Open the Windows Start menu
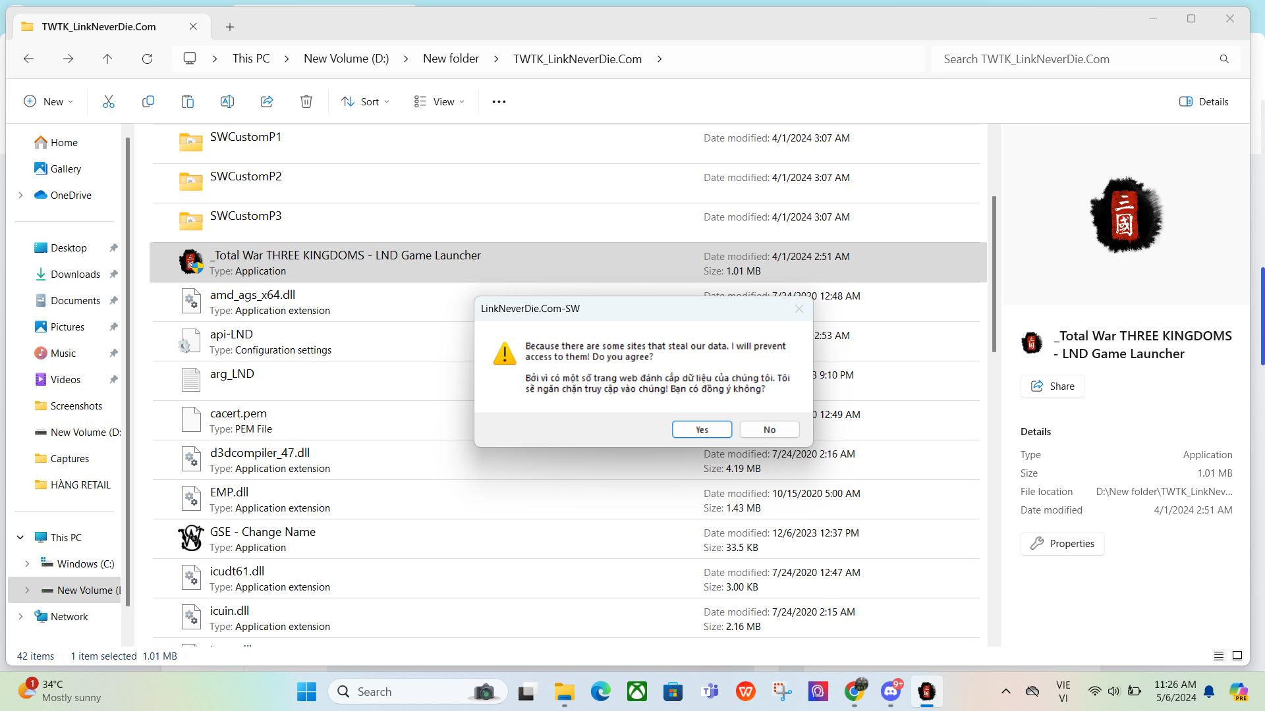The height and width of the screenshot is (711, 1265). [x=306, y=691]
